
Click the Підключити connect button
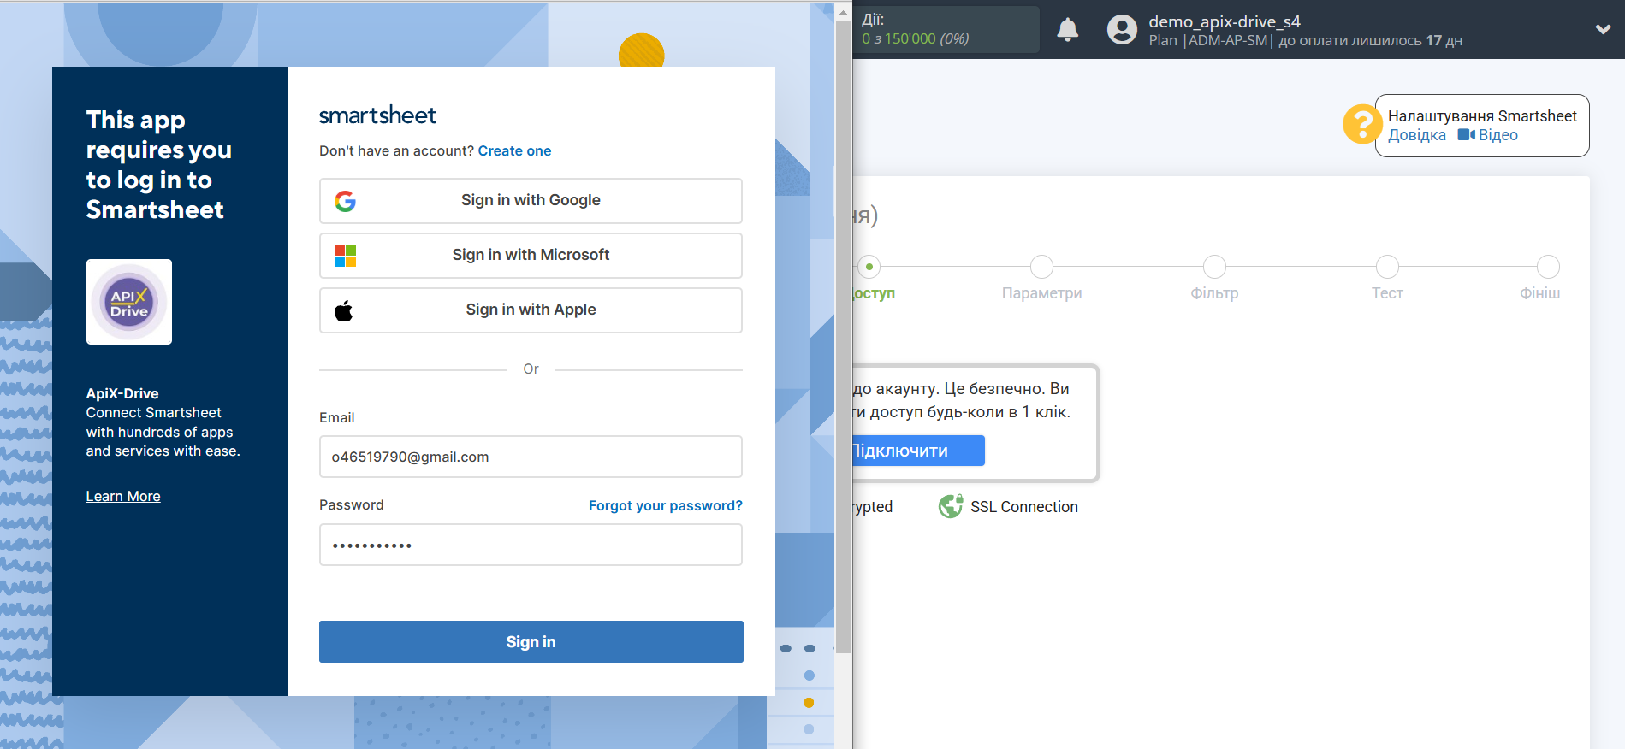tap(917, 451)
